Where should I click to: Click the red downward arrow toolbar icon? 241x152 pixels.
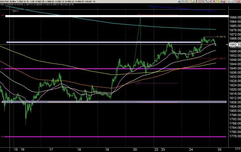214,2
